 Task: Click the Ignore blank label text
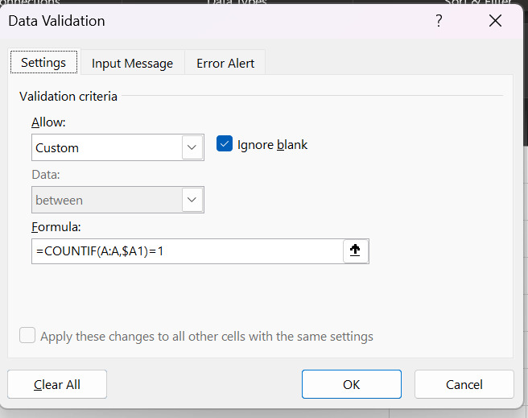tap(272, 145)
